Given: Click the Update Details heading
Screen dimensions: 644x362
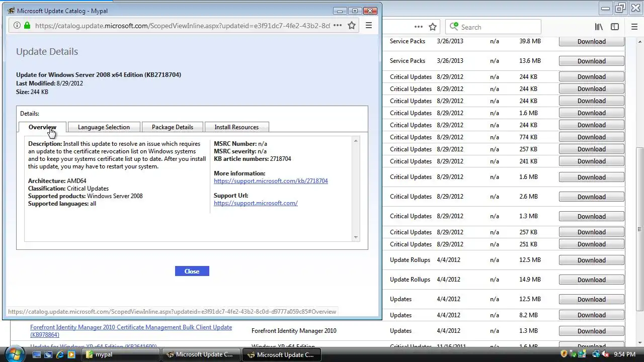Looking at the screenshot, I should [x=47, y=51].
